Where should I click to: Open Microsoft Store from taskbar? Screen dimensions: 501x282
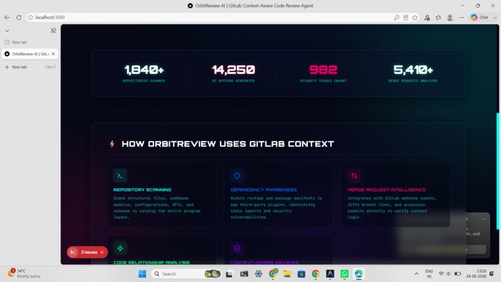(301, 274)
